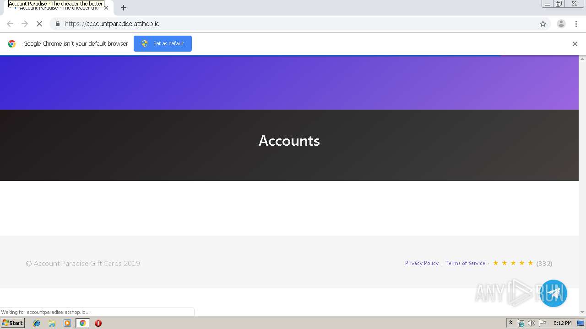Bookmark this page with the star icon
Screen dimensions: 586x329
(543, 24)
